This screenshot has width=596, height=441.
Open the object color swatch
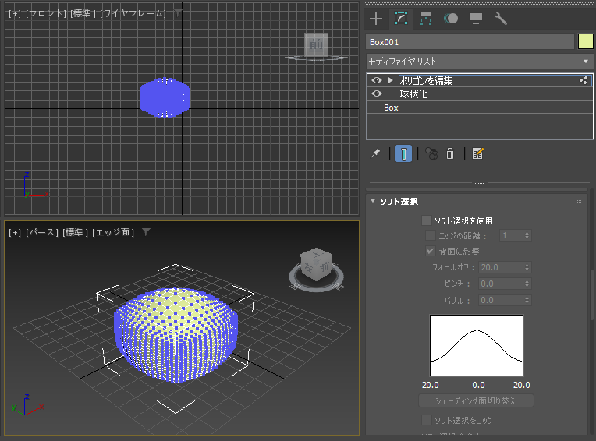tap(585, 42)
